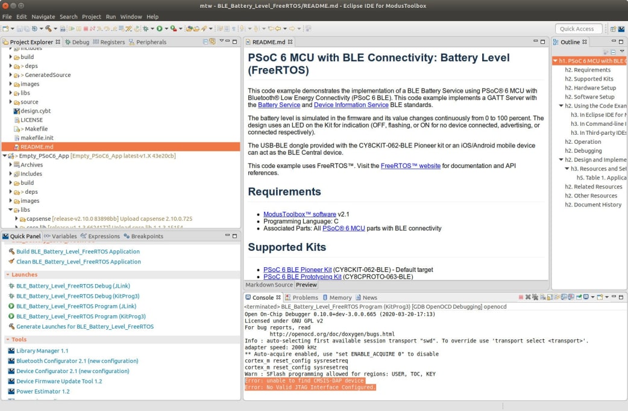Click the Quick Access search field
628x411 pixels.
(x=579, y=29)
